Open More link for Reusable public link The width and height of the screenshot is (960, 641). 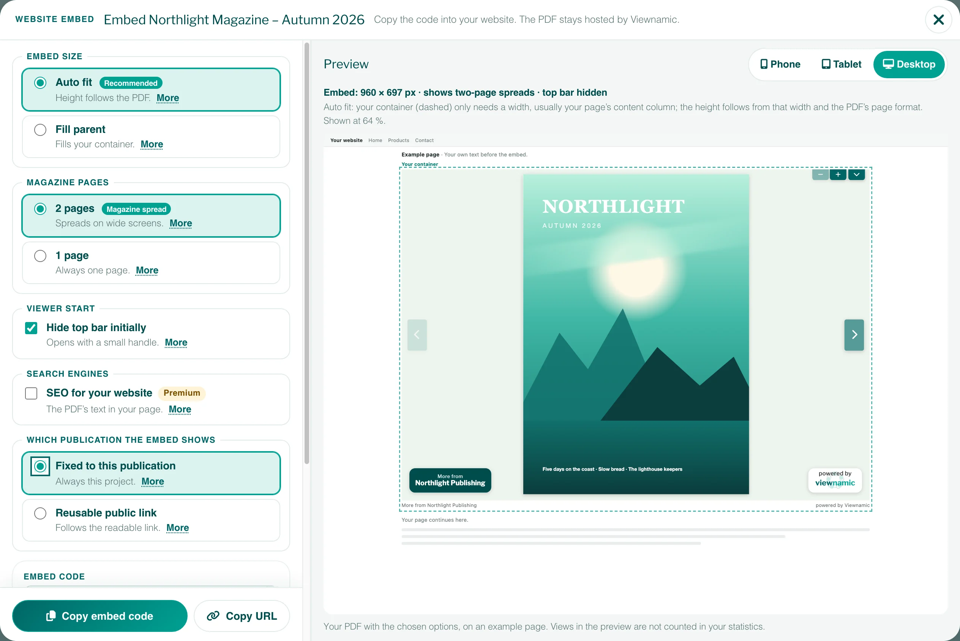(177, 528)
